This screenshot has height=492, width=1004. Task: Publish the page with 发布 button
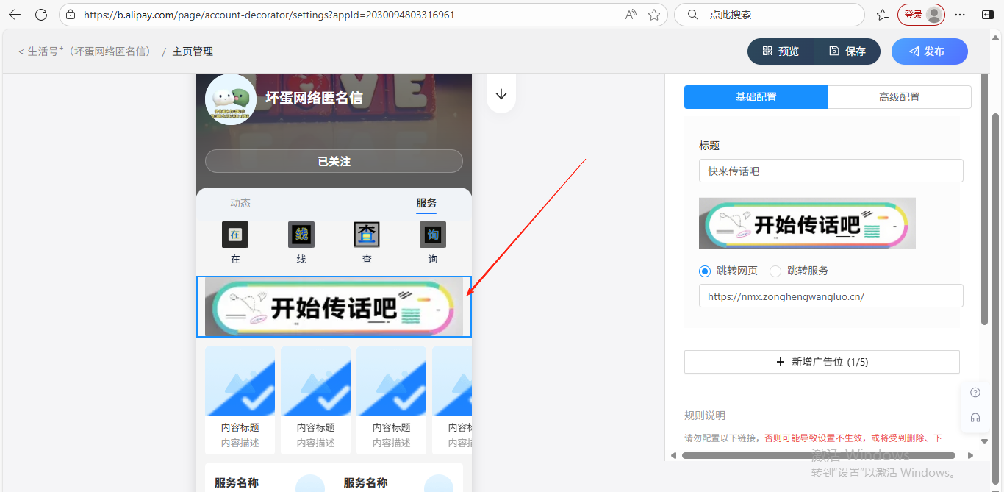[930, 51]
